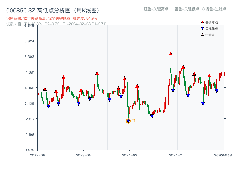Click the blue key-low triangle just below the 5.303 peak
This screenshot has width=249, height=187.
point(173,90)
